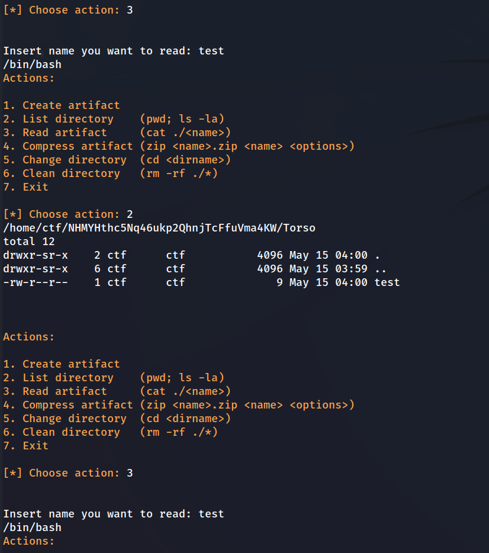Click '5. Change directory' in the second menu
The image size is (489, 553).
pyautogui.click(x=65, y=419)
